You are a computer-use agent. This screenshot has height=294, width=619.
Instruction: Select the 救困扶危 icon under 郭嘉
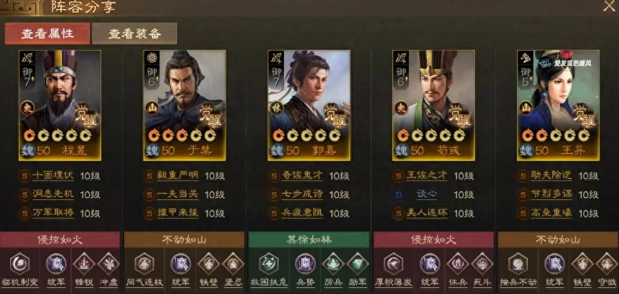coord(269,263)
